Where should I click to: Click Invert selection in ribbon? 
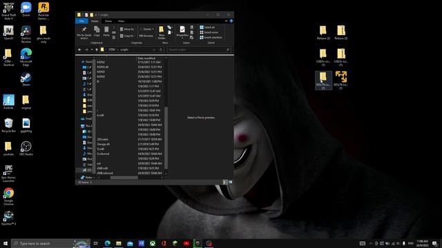(211, 37)
